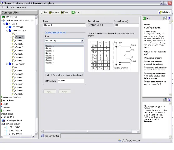Click the FieldPoint Items tree icon
The width and height of the screenshot is (174, 150).
(4, 20)
